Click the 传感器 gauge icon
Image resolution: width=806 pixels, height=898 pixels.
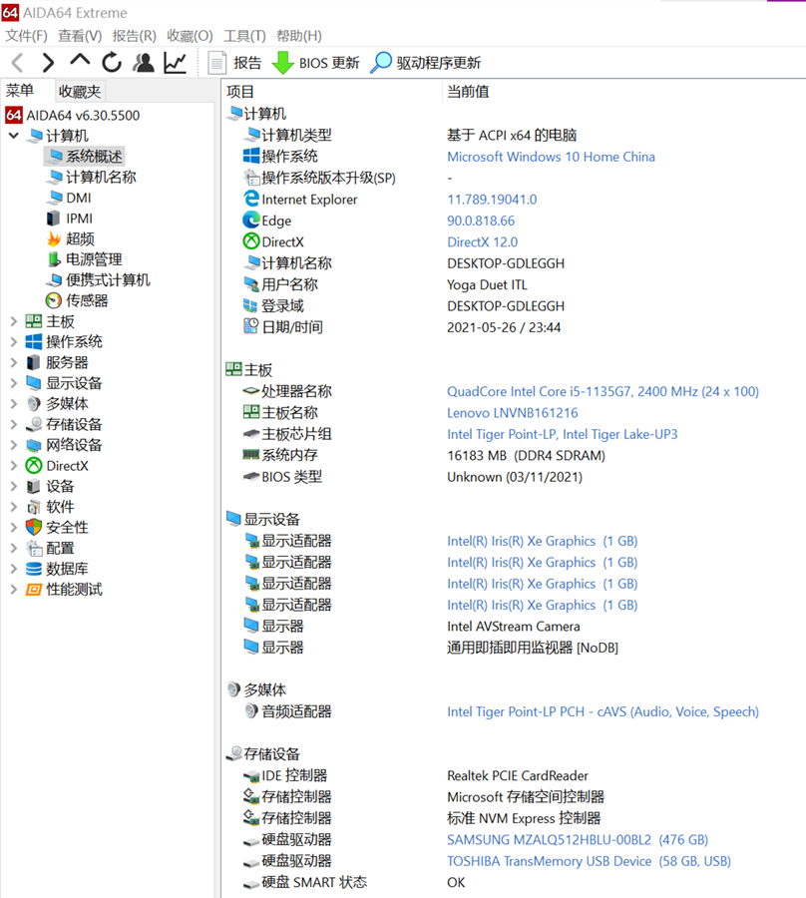[x=53, y=300]
